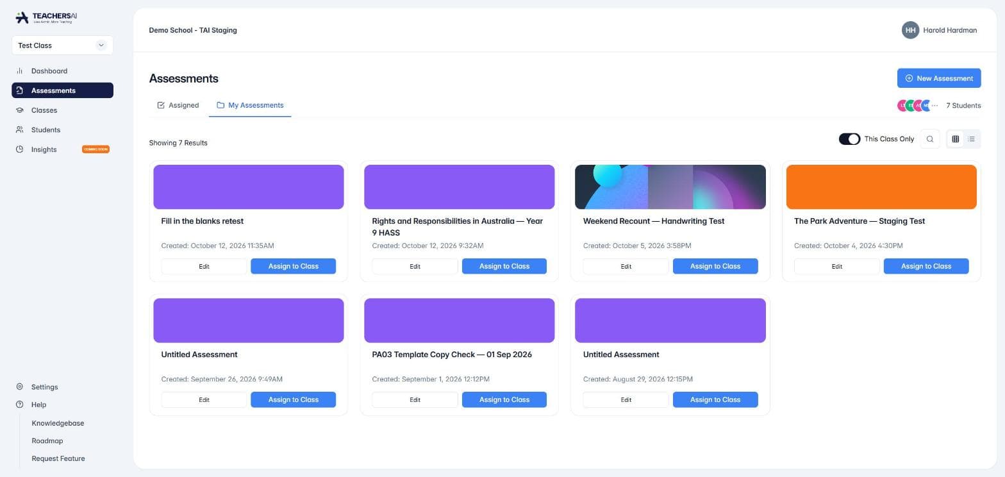Open the Roadmap link

47,441
